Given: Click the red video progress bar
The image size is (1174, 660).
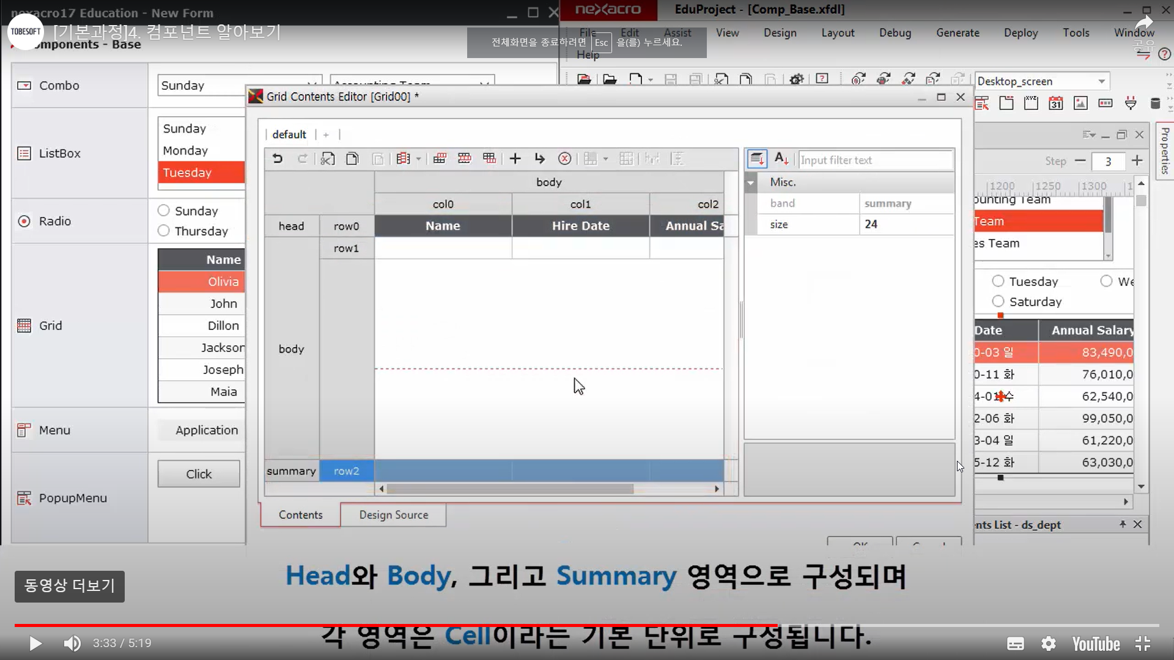Looking at the screenshot, I should (x=391, y=625).
